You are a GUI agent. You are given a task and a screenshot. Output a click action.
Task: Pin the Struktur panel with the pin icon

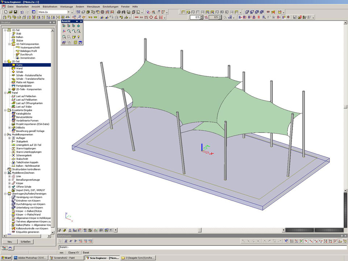click(50, 22)
